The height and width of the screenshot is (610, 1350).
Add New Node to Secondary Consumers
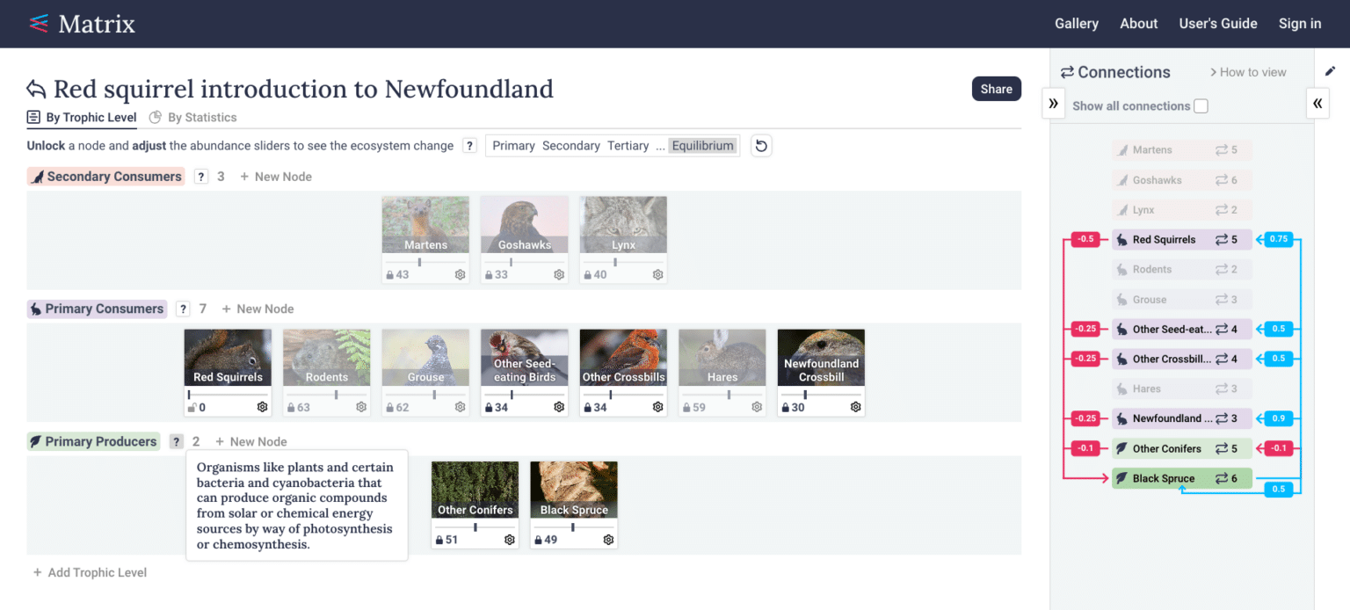click(276, 177)
